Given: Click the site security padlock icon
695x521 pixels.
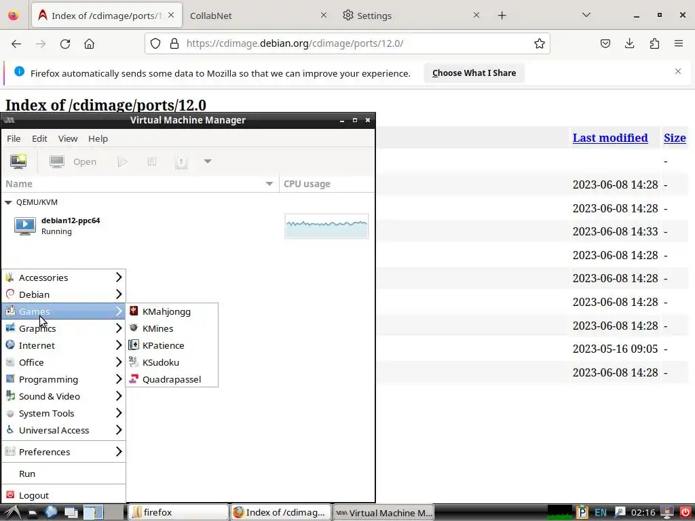Looking at the screenshot, I should coord(174,43).
